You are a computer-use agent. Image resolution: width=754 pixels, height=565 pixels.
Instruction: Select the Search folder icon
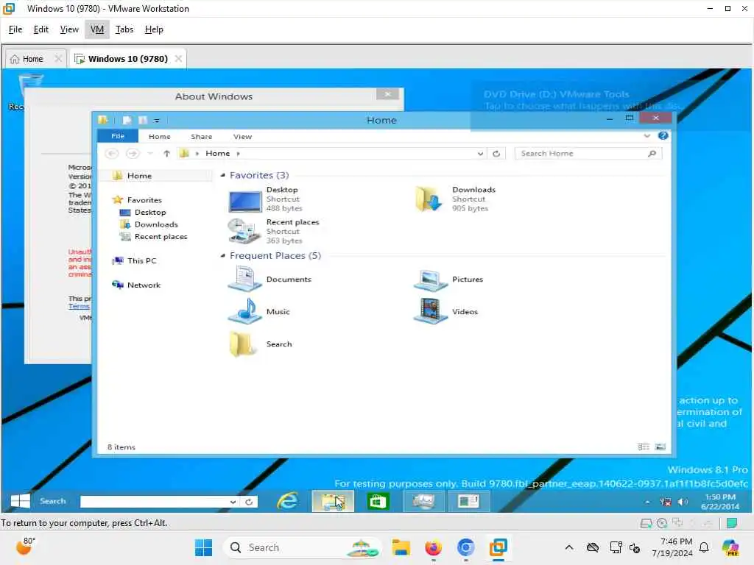click(243, 344)
